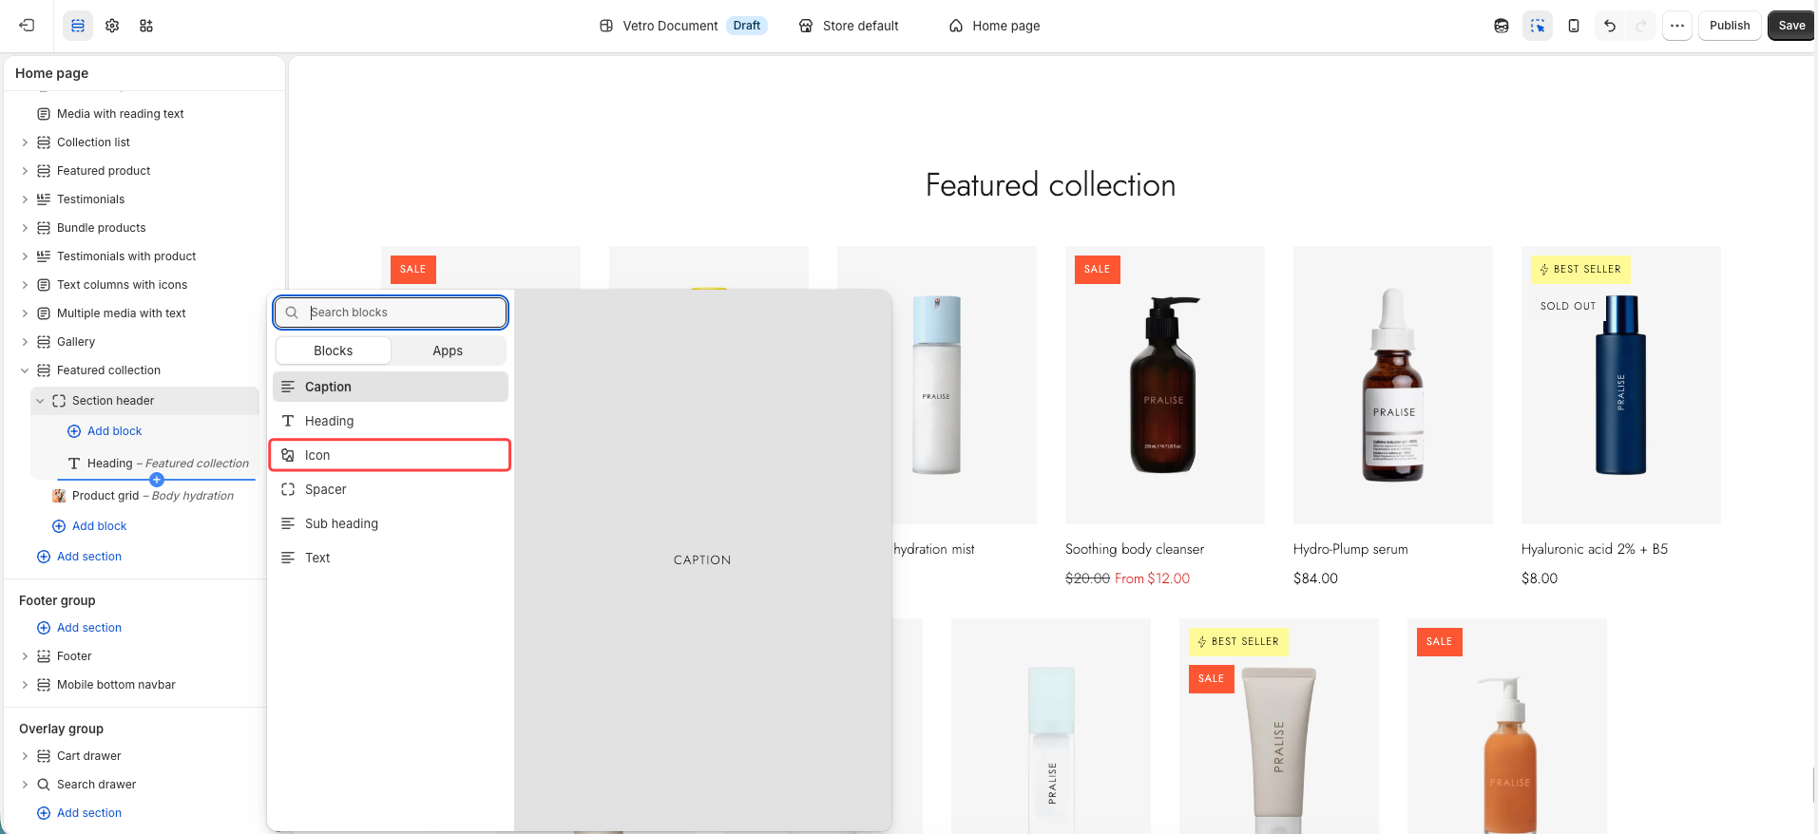
Task: Open the more actions ellipsis menu
Action: pos(1677,26)
